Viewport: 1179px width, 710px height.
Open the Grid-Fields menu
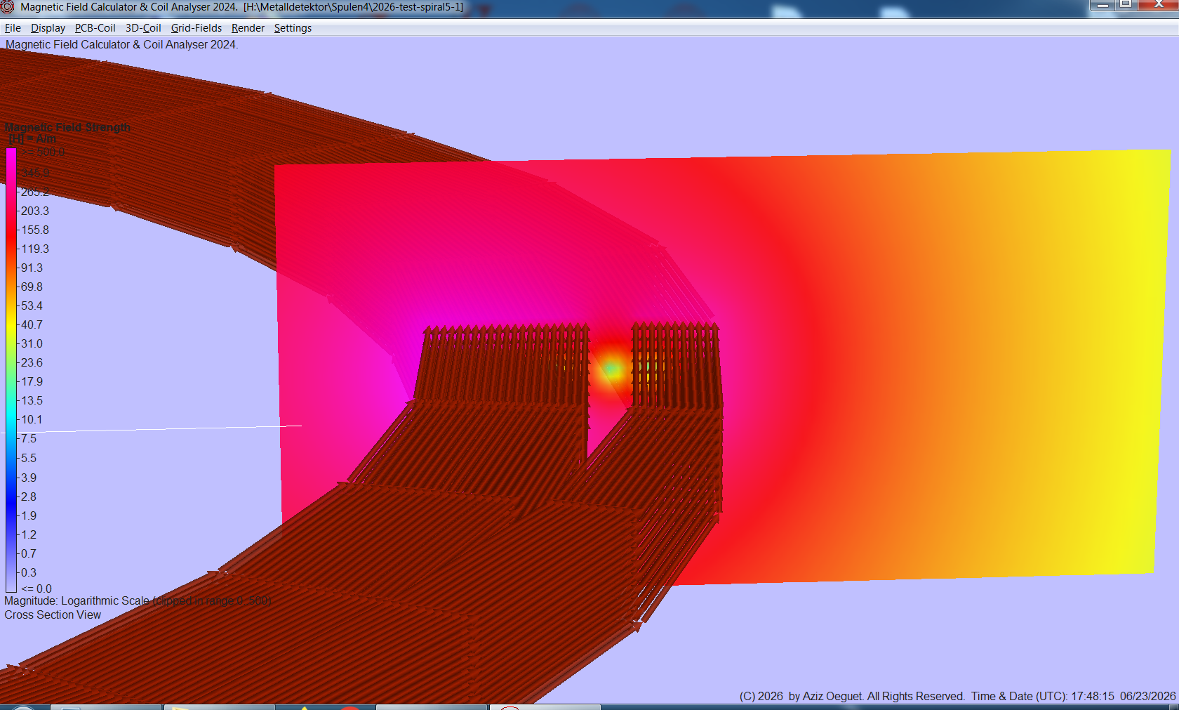coord(196,28)
